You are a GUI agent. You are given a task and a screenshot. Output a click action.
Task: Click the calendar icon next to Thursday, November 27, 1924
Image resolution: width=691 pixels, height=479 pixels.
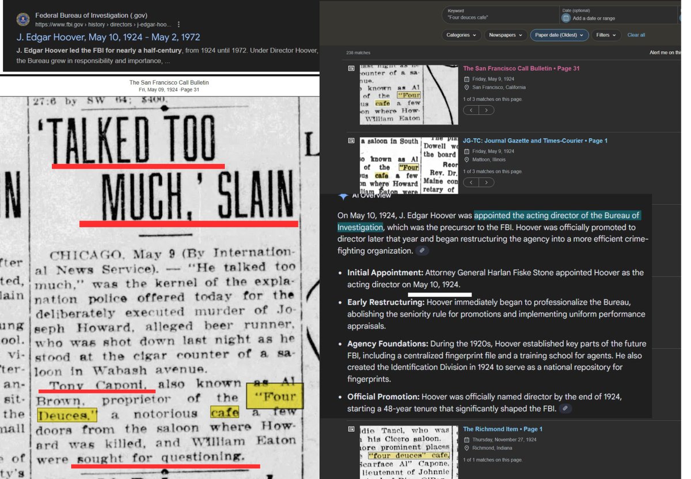[x=466, y=439]
